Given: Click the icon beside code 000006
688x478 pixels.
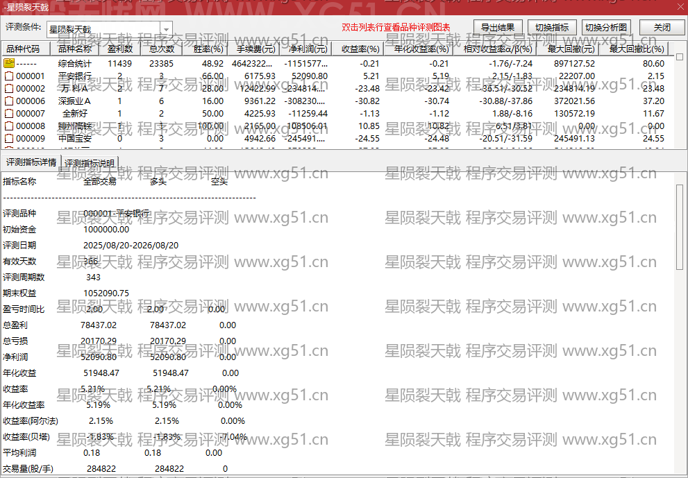Looking at the screenshot, I should click(9, 101).
